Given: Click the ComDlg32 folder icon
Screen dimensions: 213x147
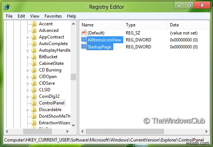Looking at the screenshot, I should coord(34,96).
